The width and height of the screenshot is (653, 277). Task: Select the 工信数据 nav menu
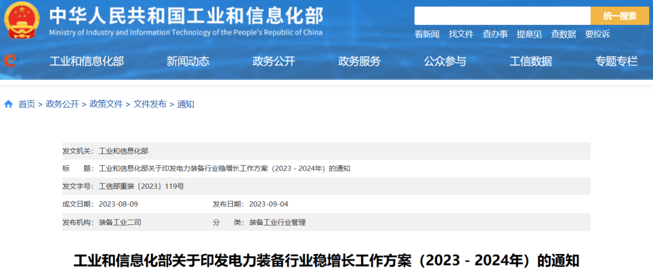531,62
